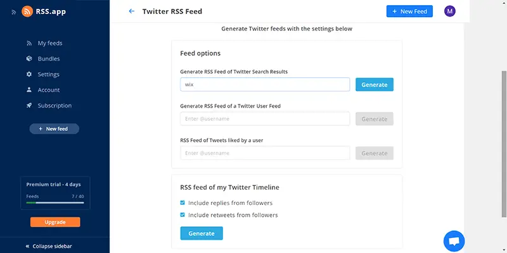Click the Settings gear icon

29,74
